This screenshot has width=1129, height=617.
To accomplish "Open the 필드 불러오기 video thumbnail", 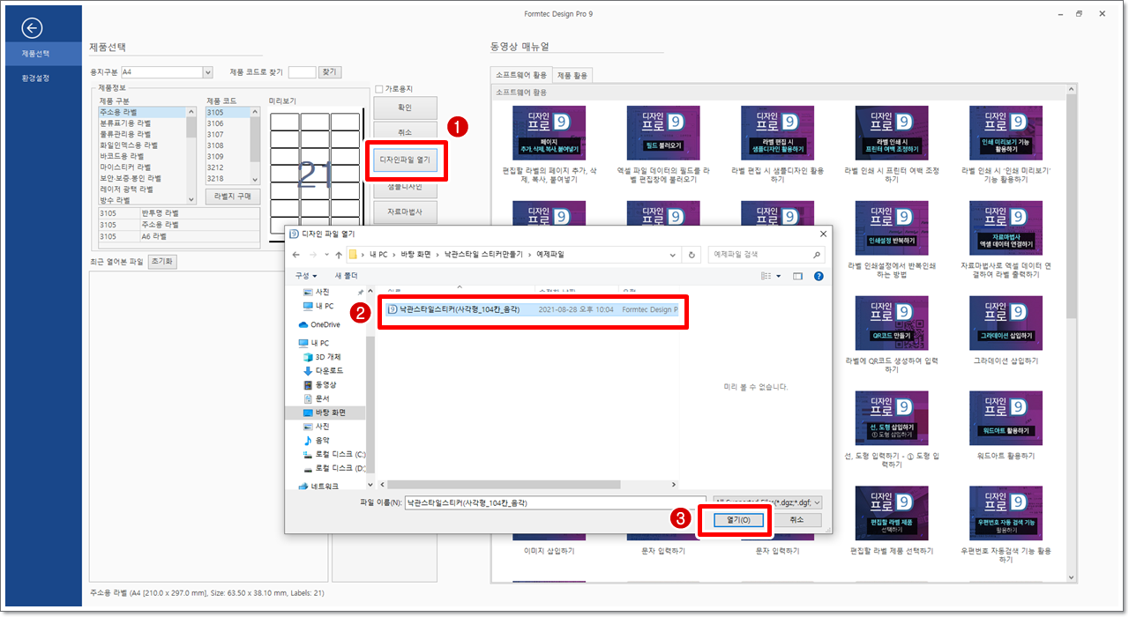I will pos(663,132).
